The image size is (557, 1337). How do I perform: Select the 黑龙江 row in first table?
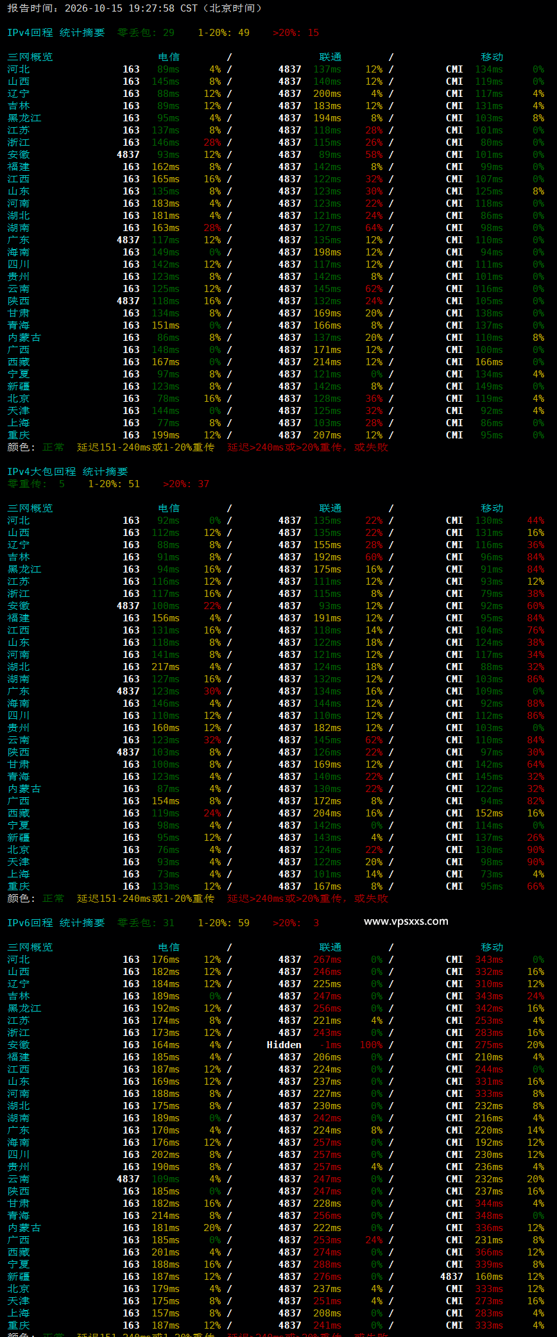click(276, 118)
